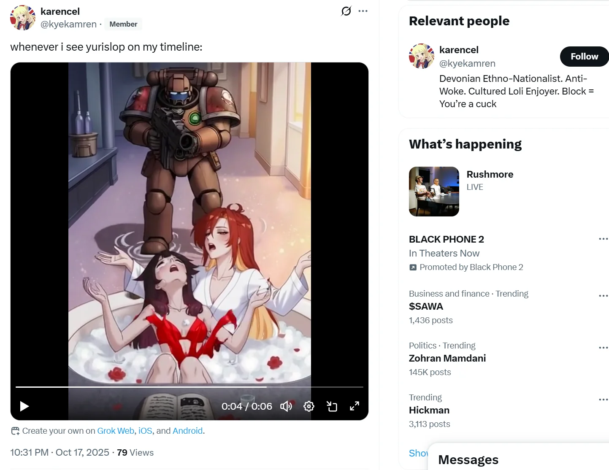Open the Rushmore LIVE event title

(x=490, y=174)
